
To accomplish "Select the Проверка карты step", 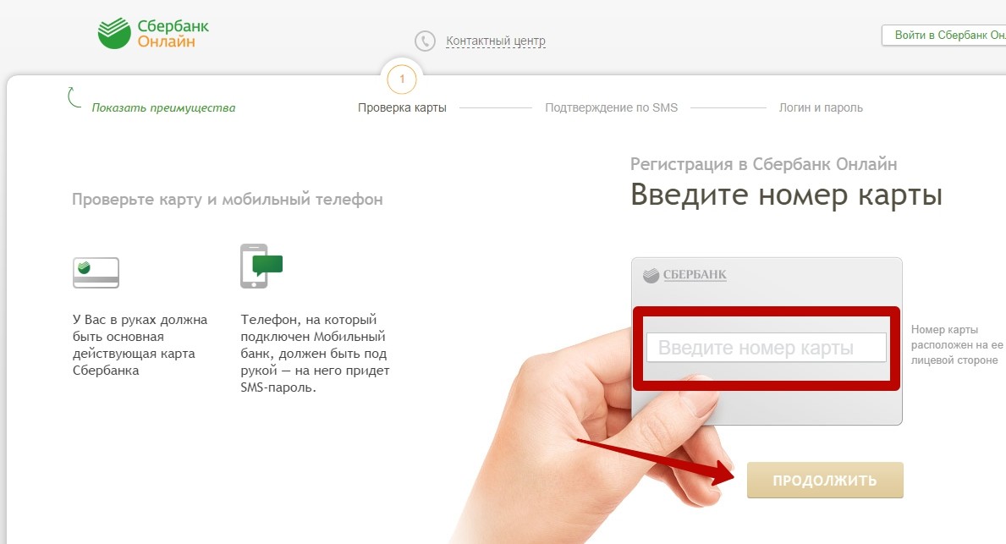I will tap(402, 107).
